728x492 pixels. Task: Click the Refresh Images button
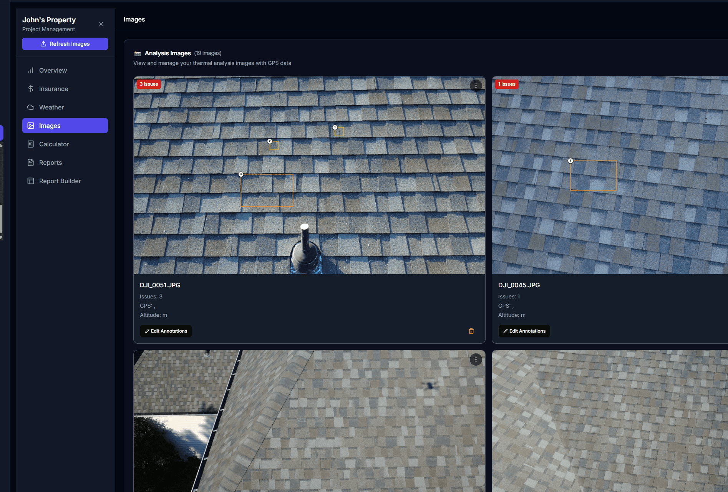coord(65,44)
